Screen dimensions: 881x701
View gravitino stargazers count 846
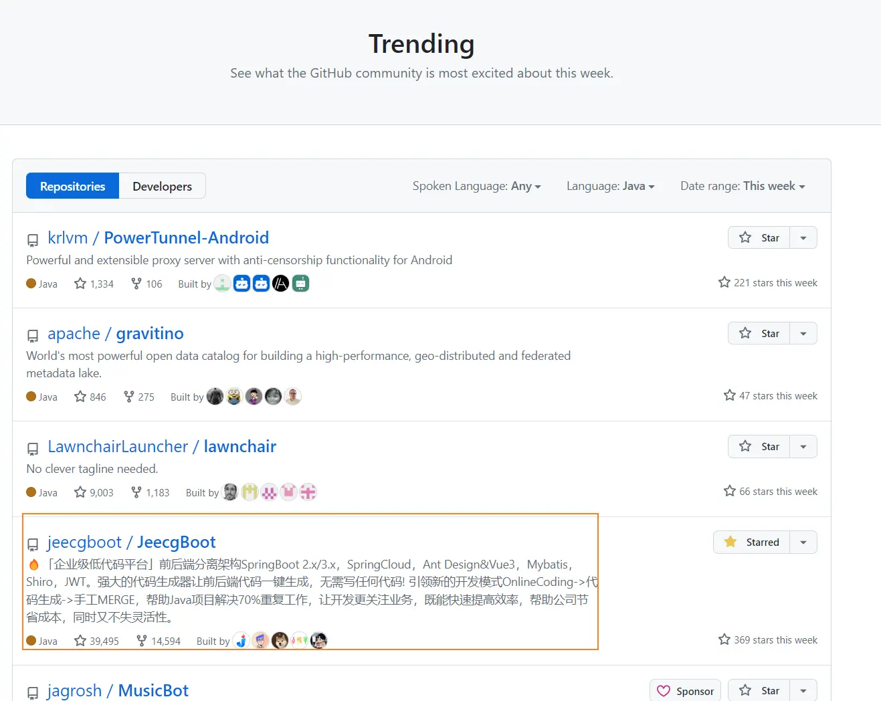pos(90,397)
